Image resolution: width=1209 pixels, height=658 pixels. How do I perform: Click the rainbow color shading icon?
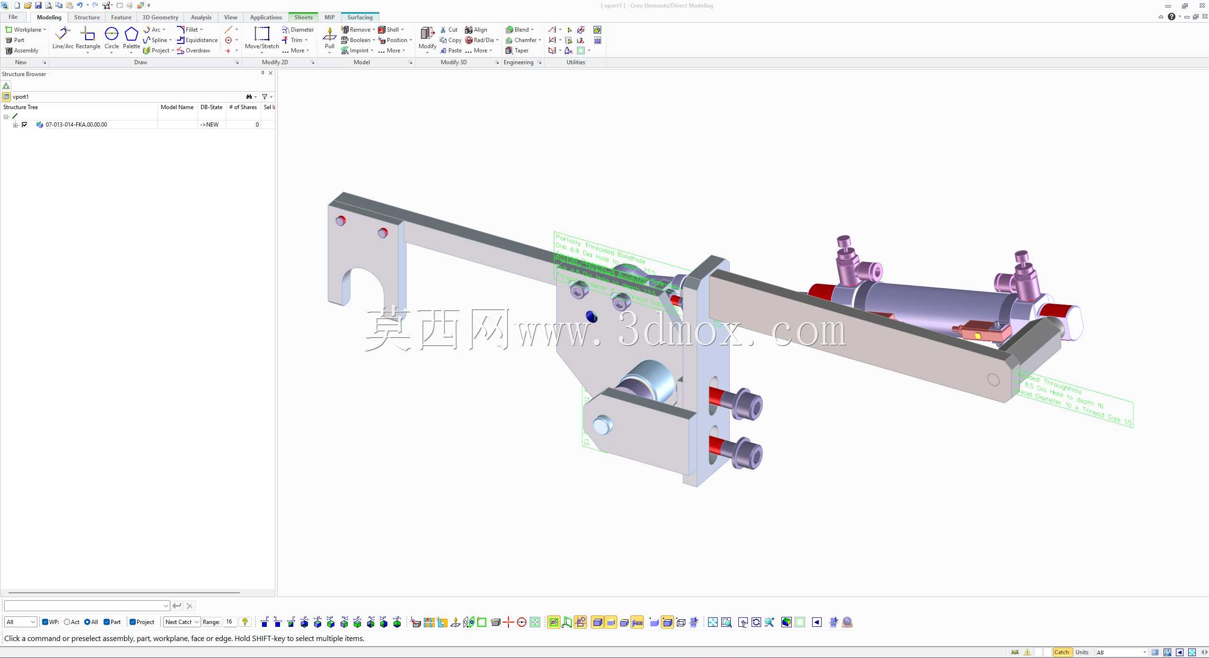click(786, 622)
